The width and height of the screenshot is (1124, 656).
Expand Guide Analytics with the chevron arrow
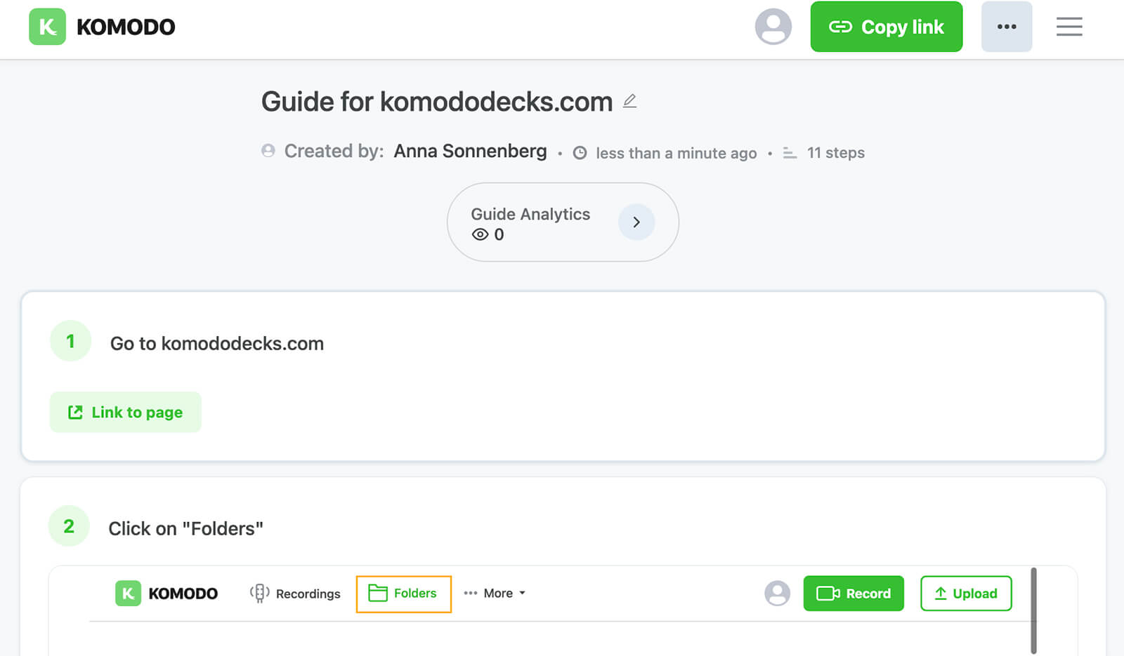pyautogui.click(x=636, y=222)
